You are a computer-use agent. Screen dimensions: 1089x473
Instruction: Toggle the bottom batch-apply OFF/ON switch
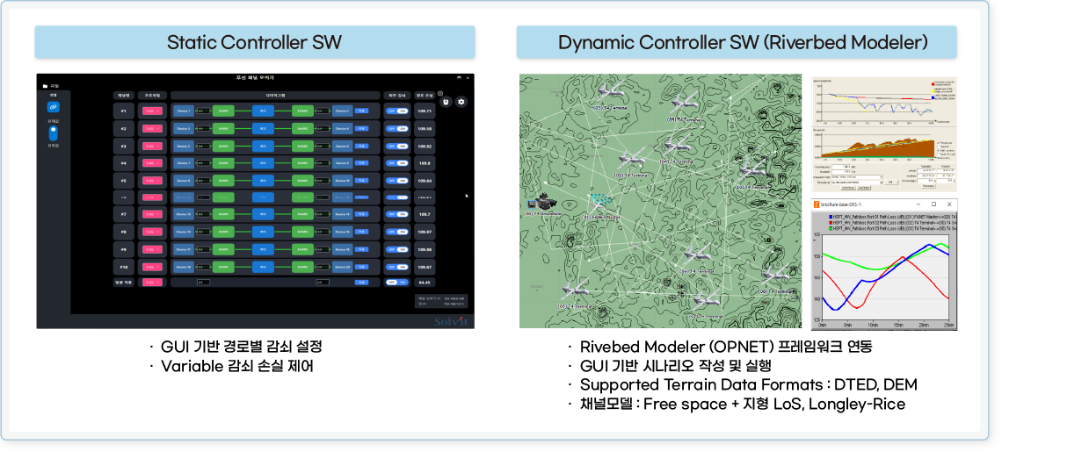coord(397,283)
